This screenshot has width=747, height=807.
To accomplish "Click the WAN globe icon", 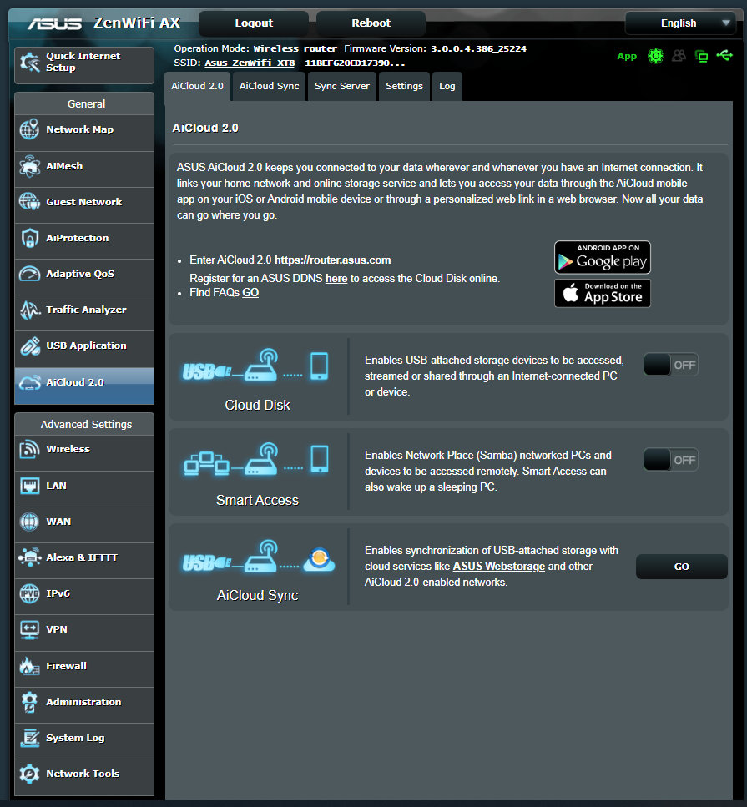I will [x=29, y=522].
